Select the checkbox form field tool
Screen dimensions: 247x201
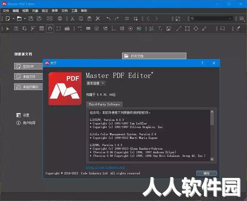point(97,29)
